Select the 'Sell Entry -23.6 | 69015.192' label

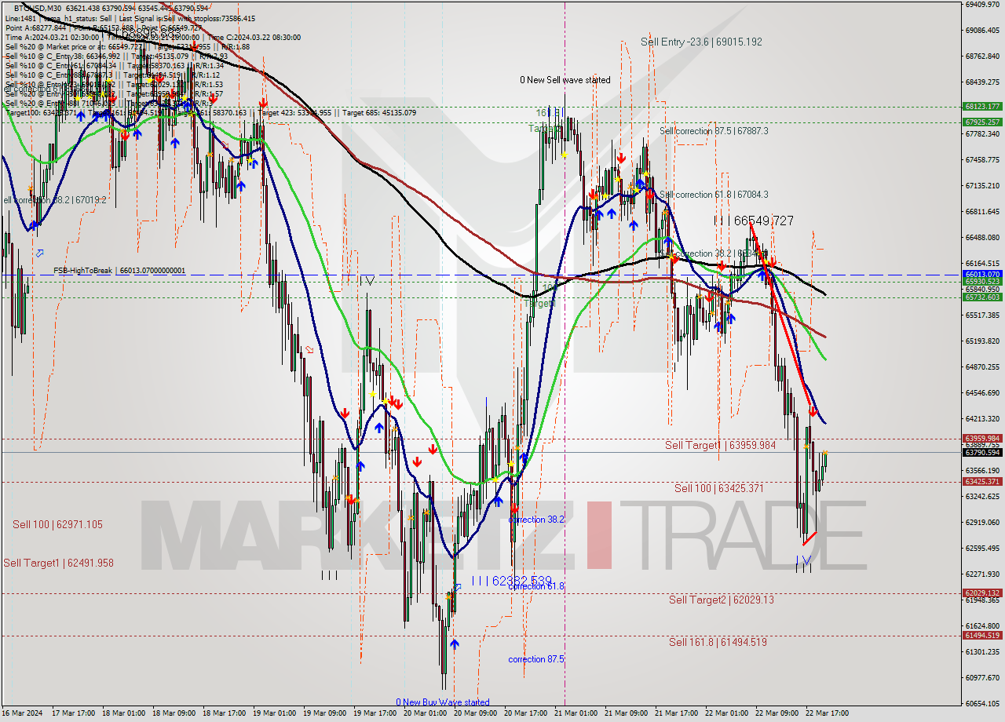click(x=701, y=42)
